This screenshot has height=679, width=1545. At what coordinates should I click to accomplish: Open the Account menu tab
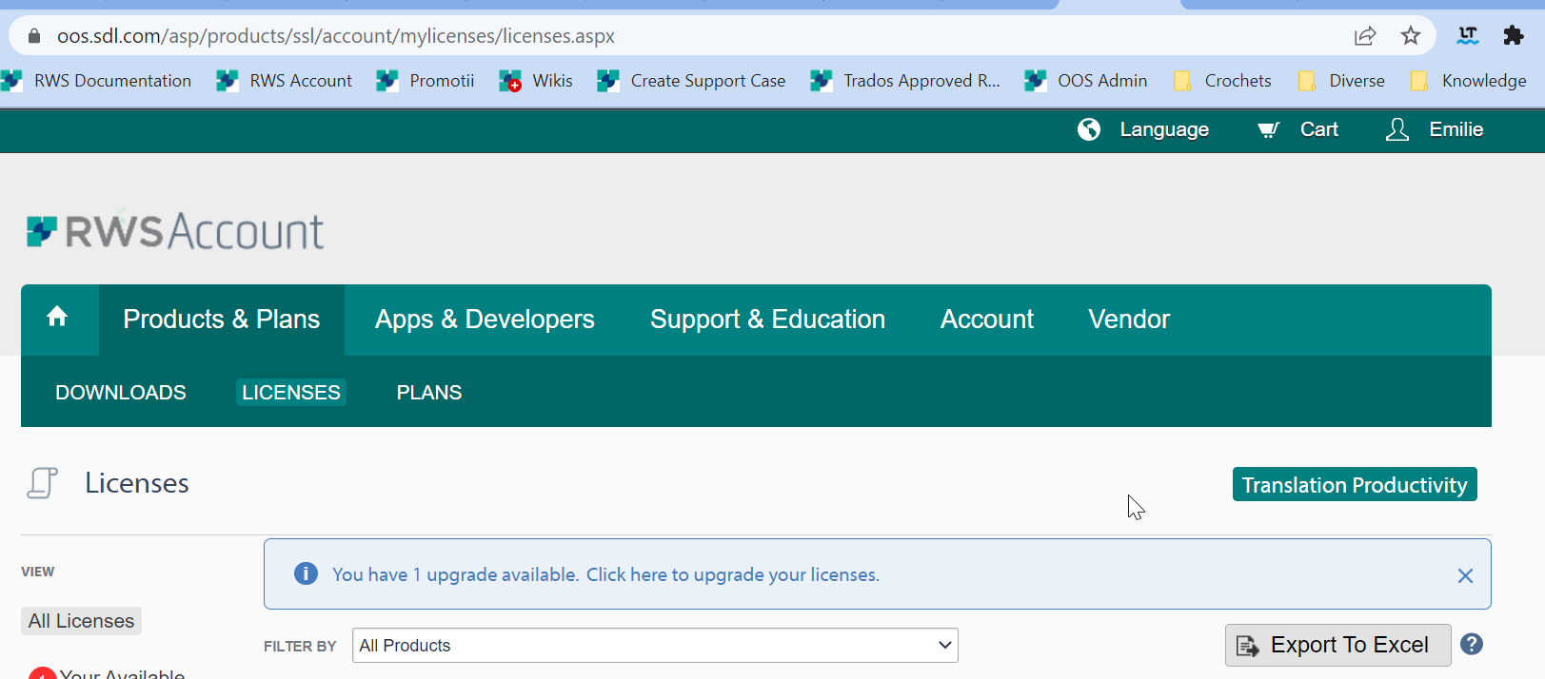[x=986, y=320]
